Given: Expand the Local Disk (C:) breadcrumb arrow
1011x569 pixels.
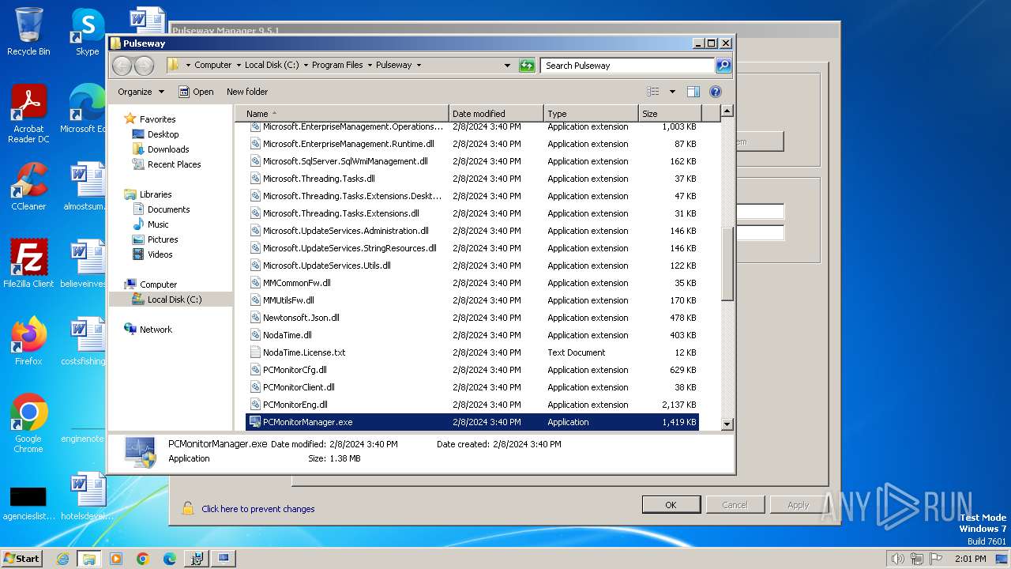Looking at the screenshot, I should tap(305, 66).
